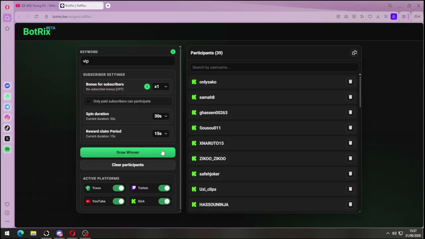
Task: Delete participant ghassen00263
Action: pyautogui.click(x=350, y=112)
